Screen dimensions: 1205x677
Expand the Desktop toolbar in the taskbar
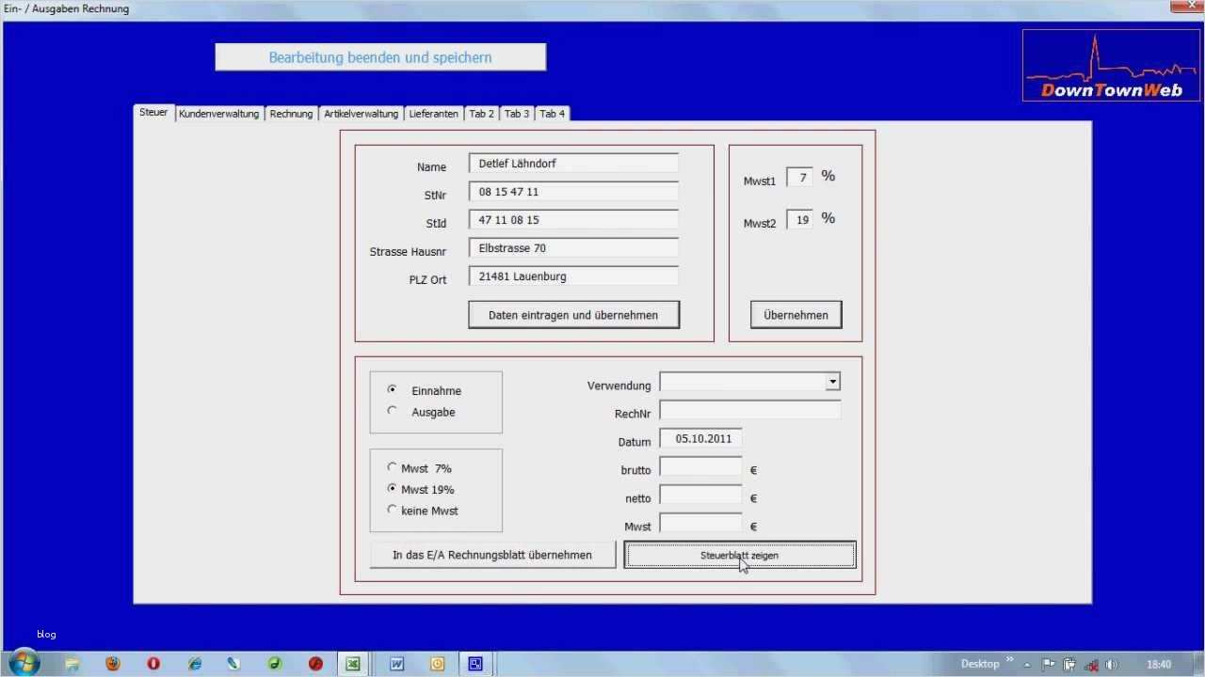click(1009, 662)
